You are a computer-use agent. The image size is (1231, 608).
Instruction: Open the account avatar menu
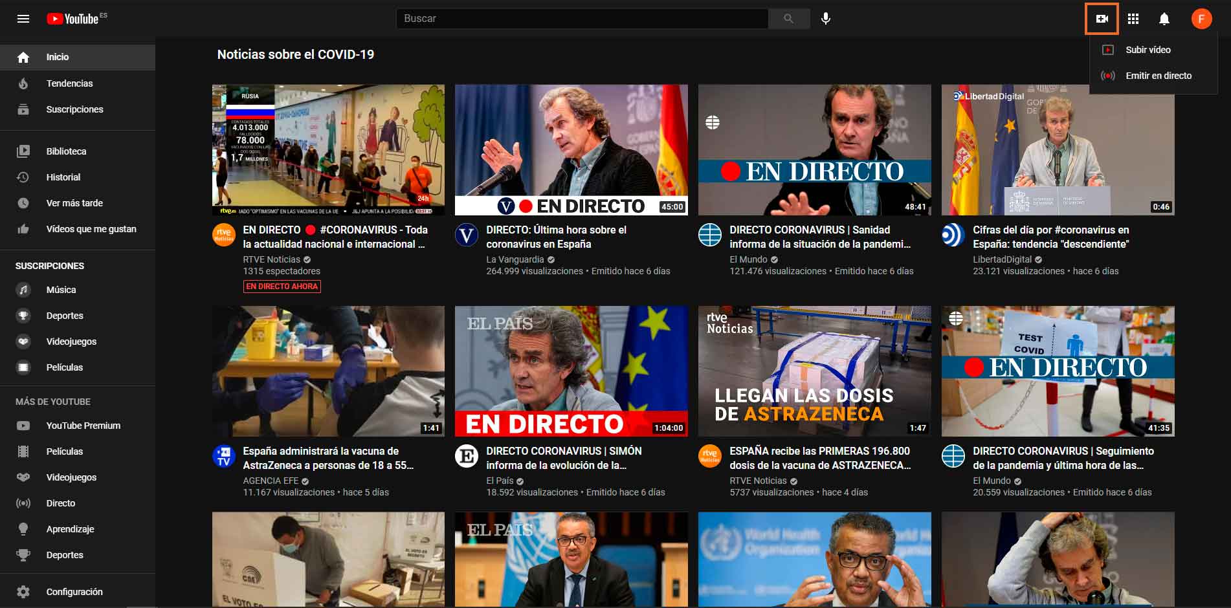[1201, 19]
